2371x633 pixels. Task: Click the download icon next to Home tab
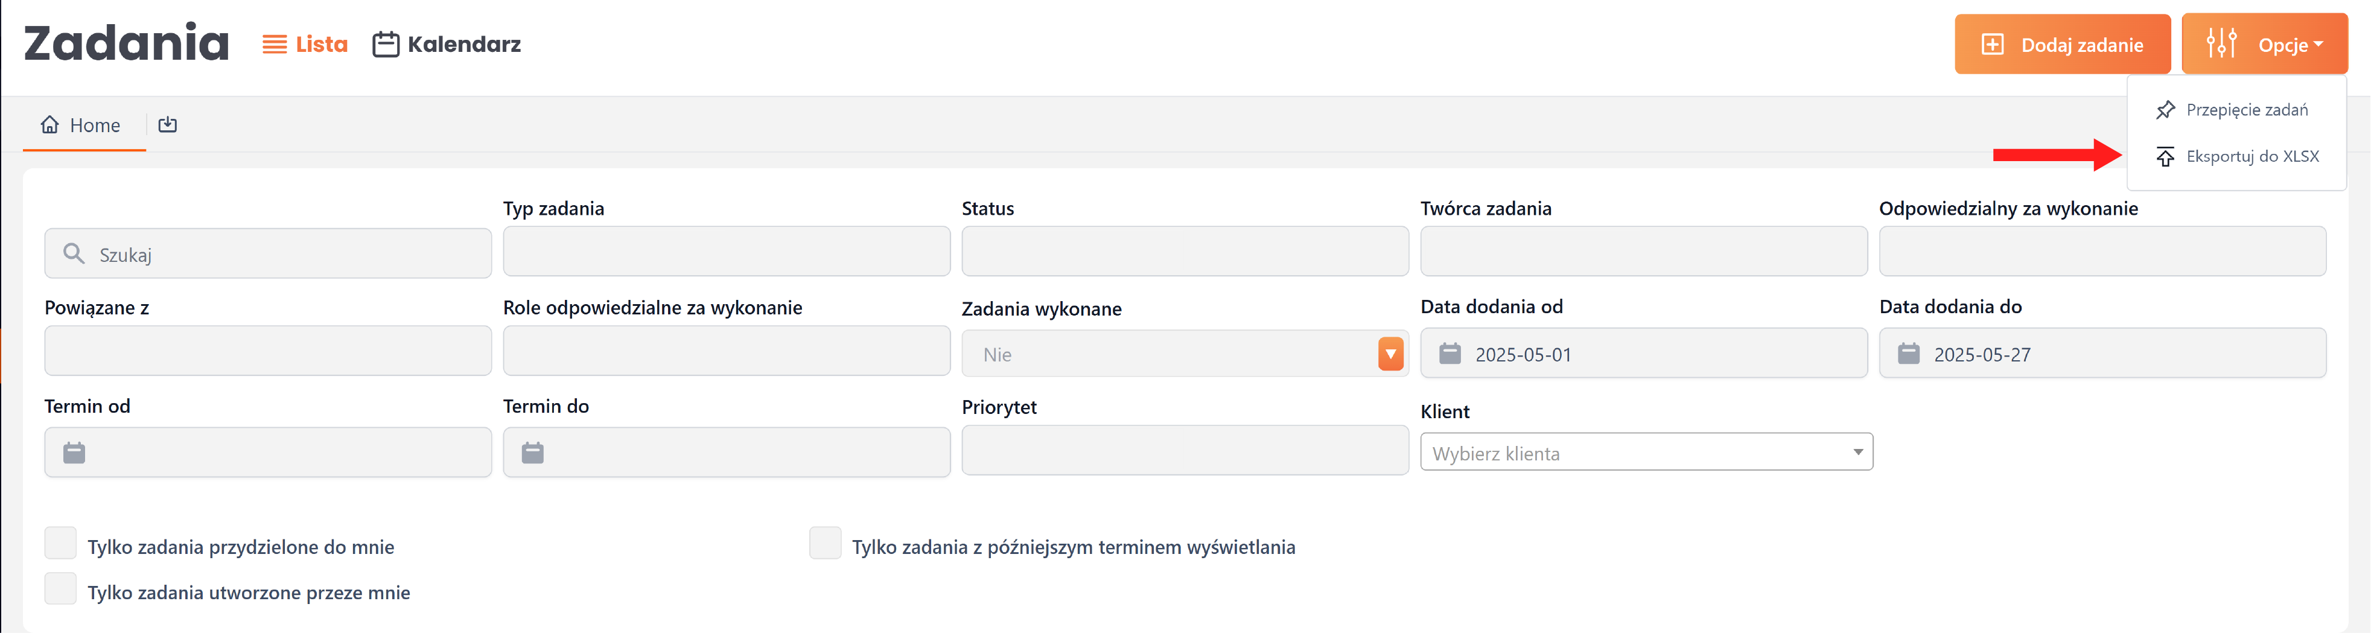(168, 124)
